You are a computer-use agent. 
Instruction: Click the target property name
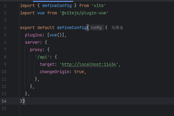[47, 64]
